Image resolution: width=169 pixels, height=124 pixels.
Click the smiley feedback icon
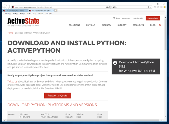click(164, 7)
